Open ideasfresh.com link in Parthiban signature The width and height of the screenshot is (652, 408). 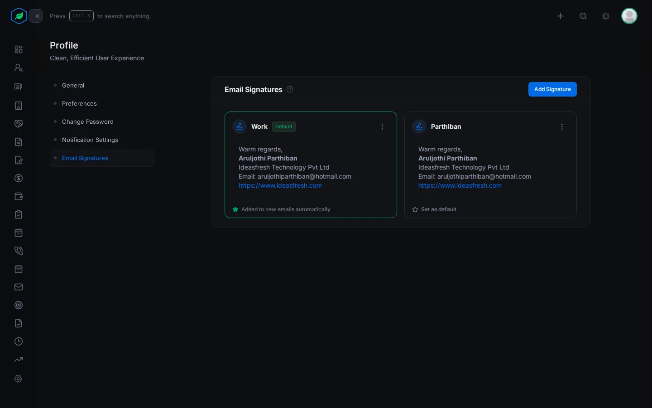(460, 185)
